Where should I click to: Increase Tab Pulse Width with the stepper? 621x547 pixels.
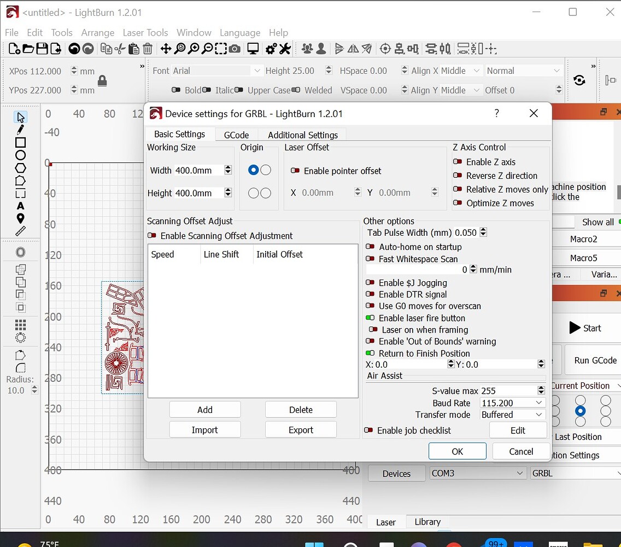click(x=483, y=230)
